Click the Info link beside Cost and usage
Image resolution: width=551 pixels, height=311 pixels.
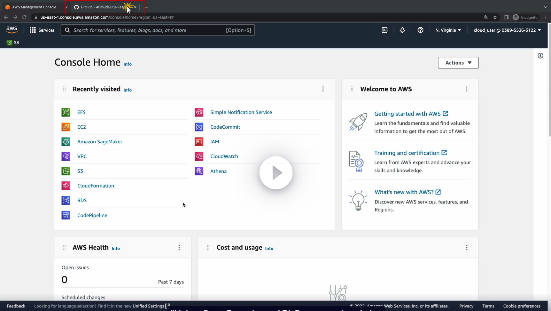(269, 248)
